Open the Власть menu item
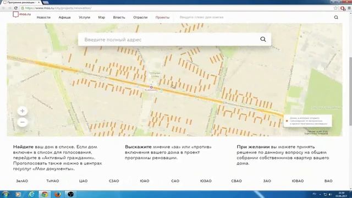The image size is (352, 198). [x=119, y=17]
